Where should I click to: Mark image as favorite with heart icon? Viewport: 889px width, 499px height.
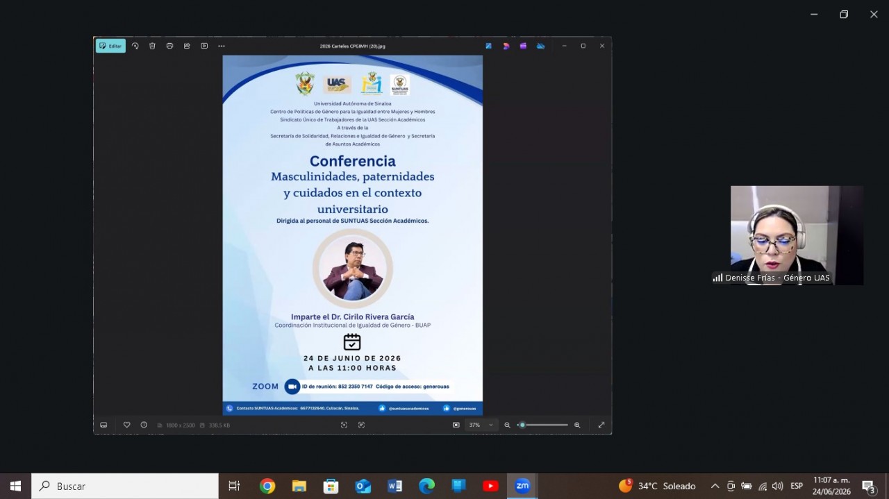126,425
